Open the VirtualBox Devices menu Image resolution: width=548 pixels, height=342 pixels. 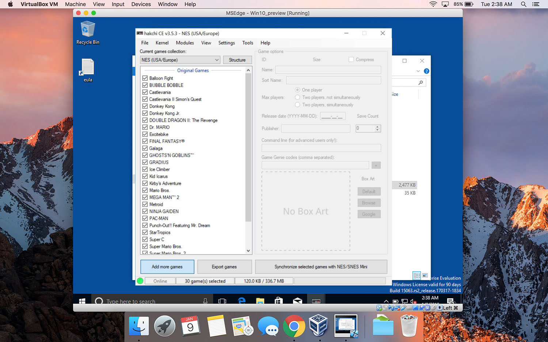pos(141,4)
